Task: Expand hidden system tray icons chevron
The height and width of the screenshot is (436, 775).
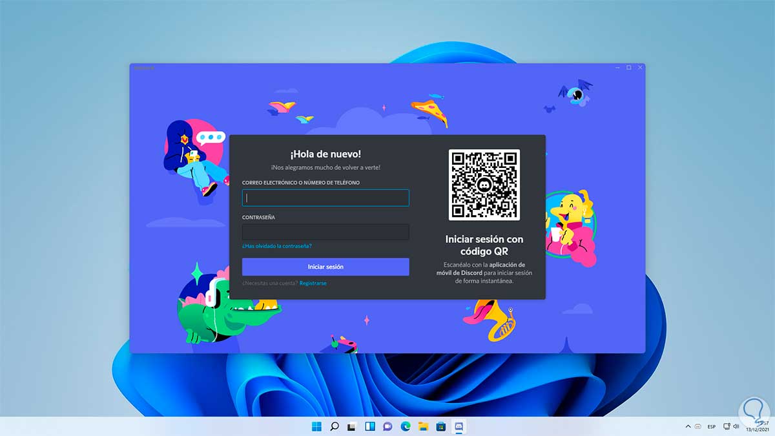Action: 688,426
